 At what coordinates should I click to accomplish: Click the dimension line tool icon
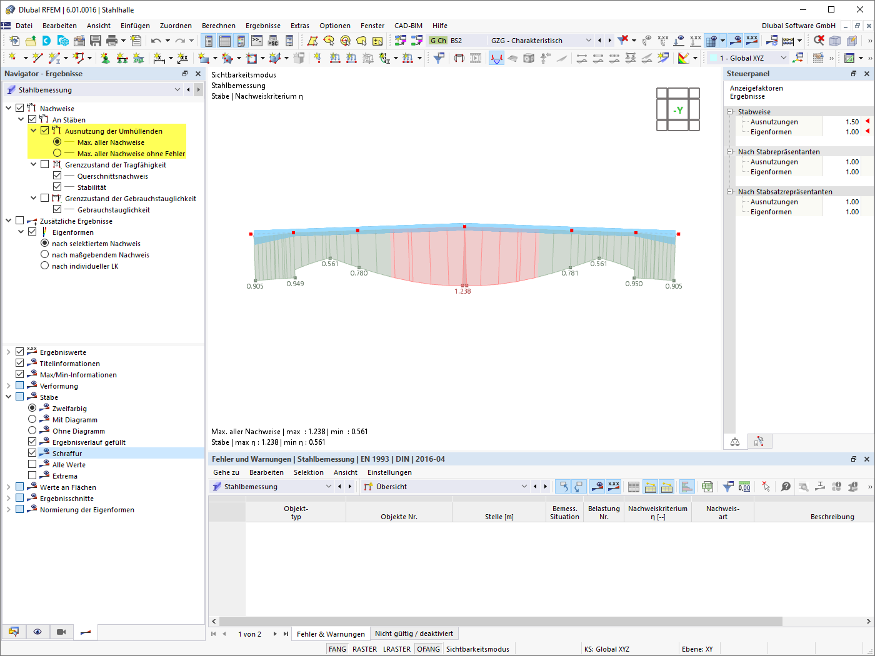(x=159, y=58)
